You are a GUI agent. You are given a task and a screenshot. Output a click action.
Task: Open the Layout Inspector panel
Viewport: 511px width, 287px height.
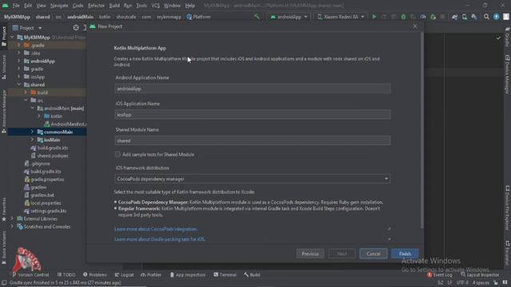pyautogui.click(x=480, y=274)
